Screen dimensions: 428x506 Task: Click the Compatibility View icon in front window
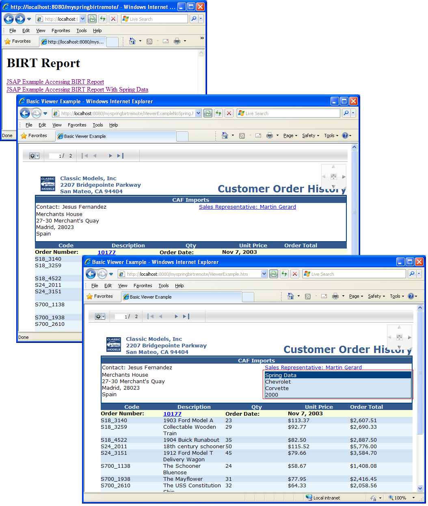tap(274, 274)
